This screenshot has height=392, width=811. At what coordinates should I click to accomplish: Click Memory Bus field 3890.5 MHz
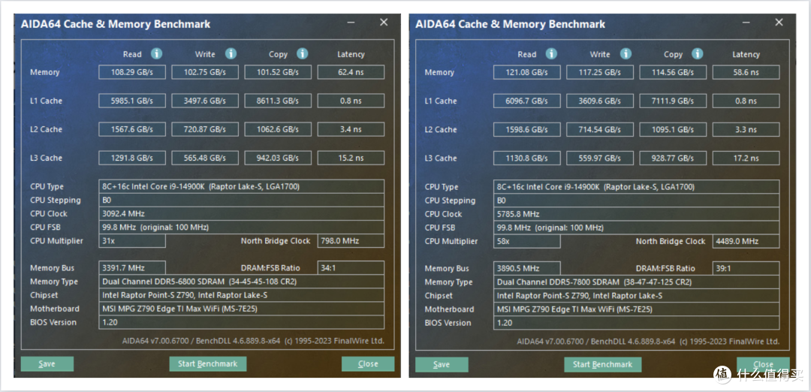point(526,268)
